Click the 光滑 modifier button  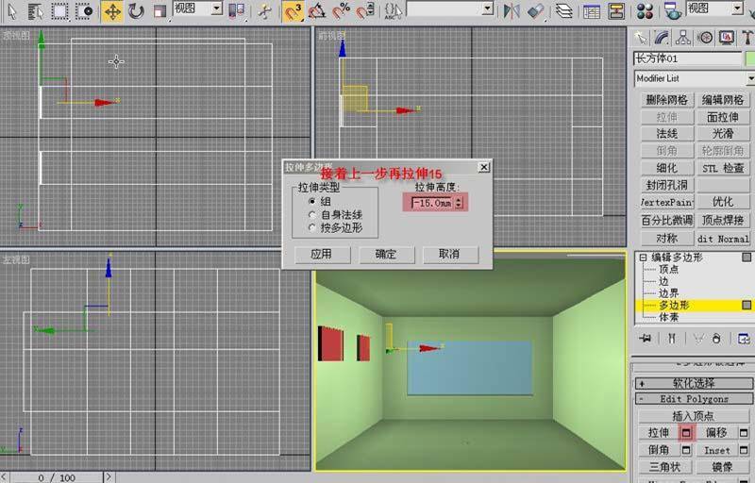pyautogui.click(x=723, y=134)
